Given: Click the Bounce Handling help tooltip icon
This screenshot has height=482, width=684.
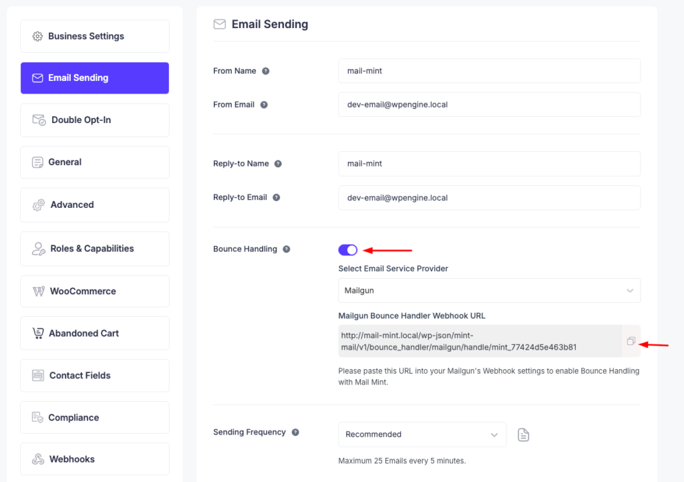Looking at the screenshot, I should click(x=287, y=249).
